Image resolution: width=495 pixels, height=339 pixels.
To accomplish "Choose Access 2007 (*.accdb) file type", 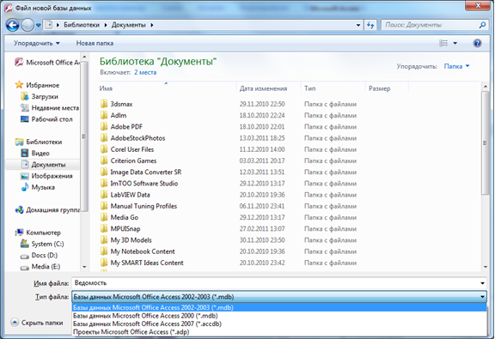I will (279, 324).
